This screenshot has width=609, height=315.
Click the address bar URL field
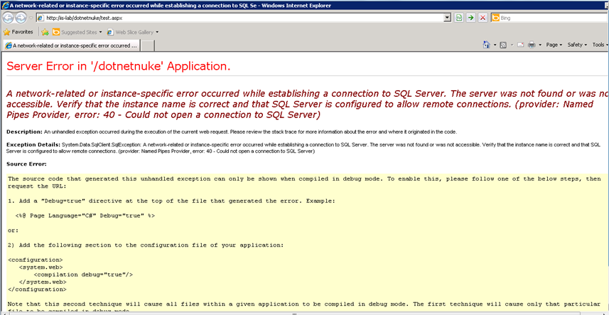(x=244, y=18)
